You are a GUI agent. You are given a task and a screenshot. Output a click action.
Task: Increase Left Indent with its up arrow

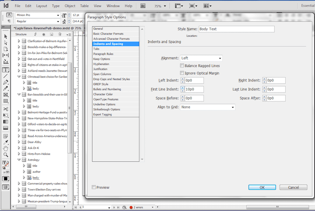pos(182,79)
